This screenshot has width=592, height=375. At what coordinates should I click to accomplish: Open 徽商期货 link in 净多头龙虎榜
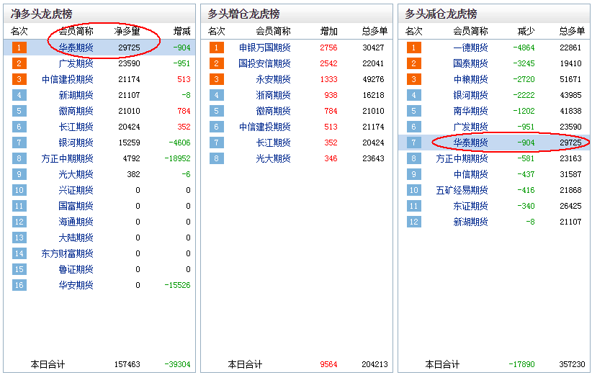(x=76, y=111)
